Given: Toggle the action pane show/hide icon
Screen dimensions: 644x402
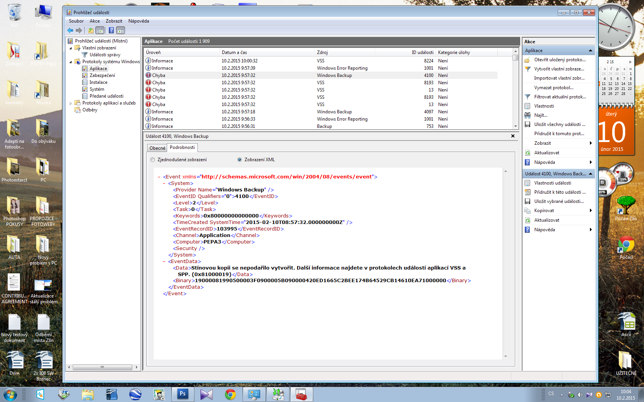Looking at the screenshot, I should pyautogui.click(x=121, y=31).
